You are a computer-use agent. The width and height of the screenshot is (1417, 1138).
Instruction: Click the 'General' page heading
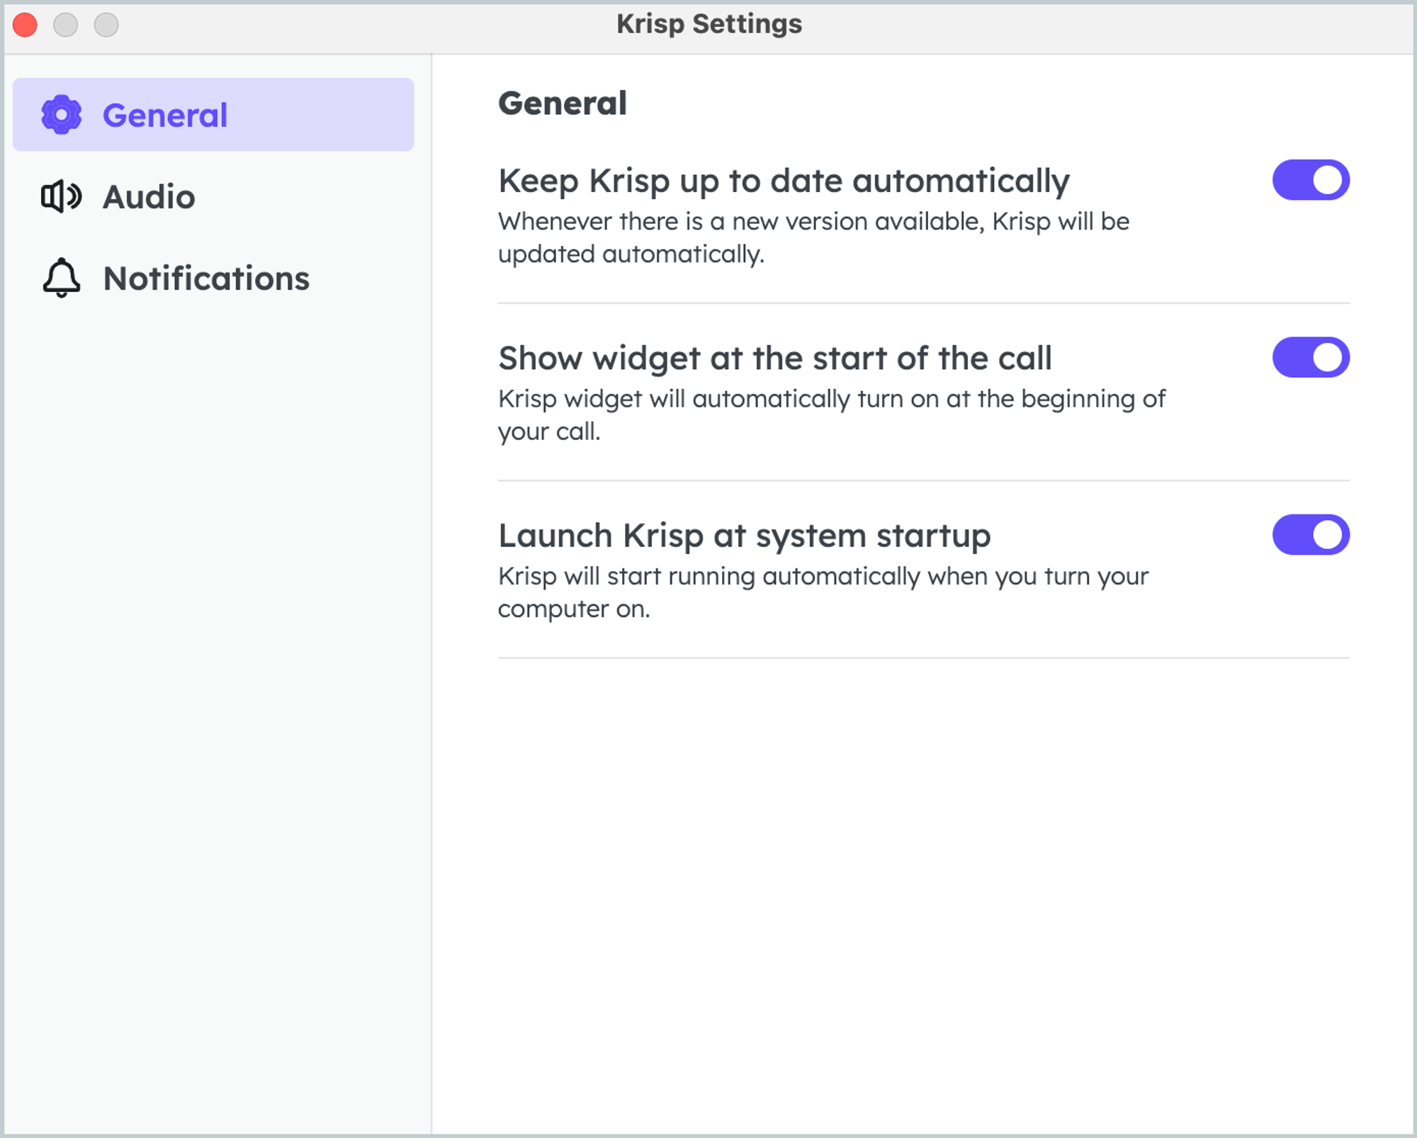coord(563,103)
